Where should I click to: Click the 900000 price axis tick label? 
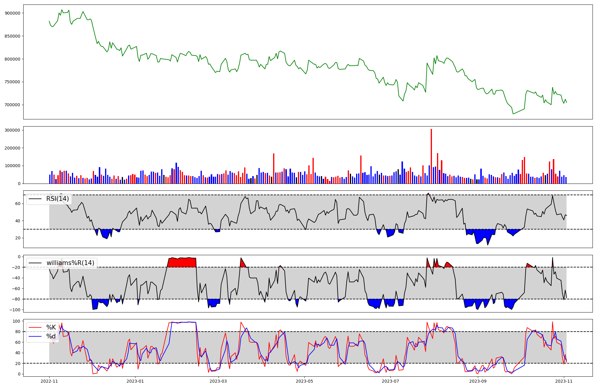tap(13, 13)
